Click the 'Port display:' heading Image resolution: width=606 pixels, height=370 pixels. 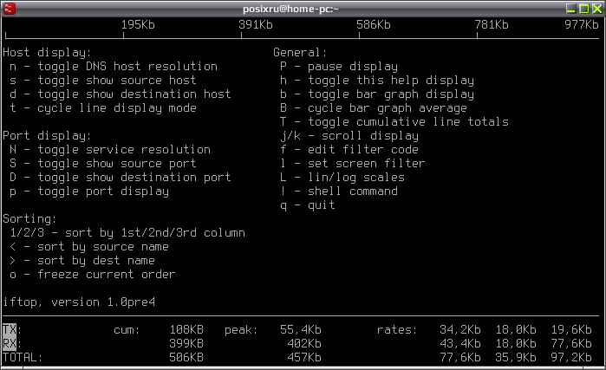pyautogui.click(x=47, y=136)
